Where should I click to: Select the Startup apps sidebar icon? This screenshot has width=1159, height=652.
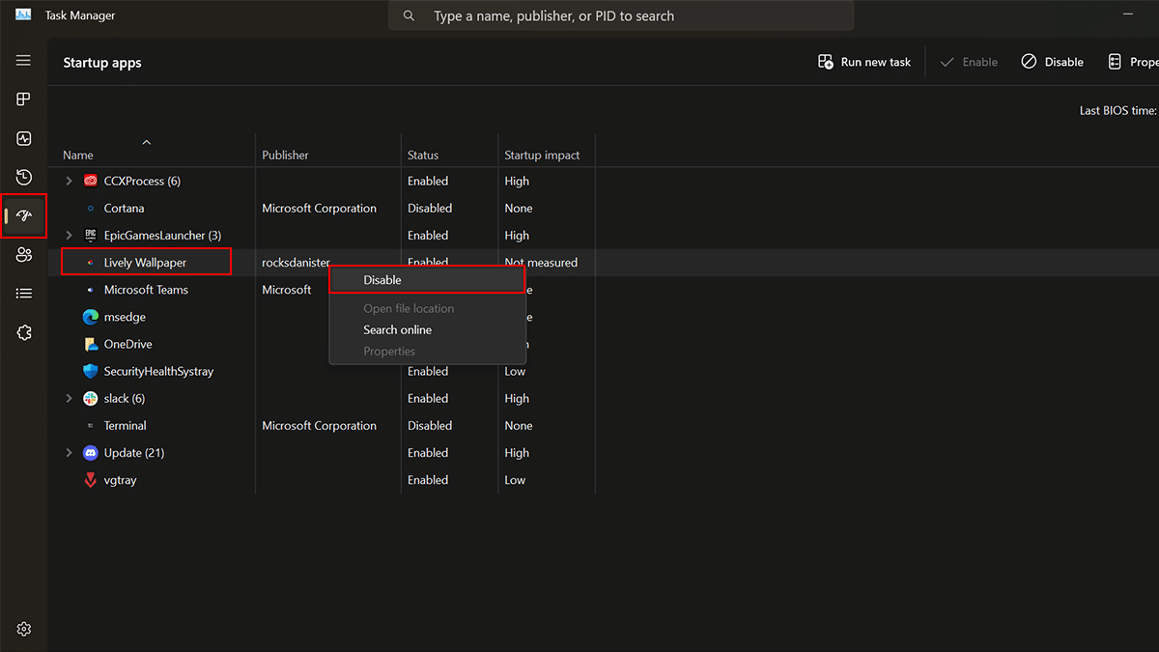[x=24, y=215]
